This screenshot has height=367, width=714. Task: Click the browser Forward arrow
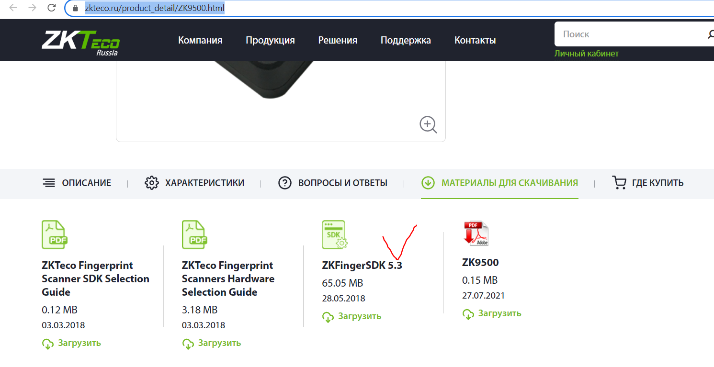pyautogui.click(x=32, y=8)
